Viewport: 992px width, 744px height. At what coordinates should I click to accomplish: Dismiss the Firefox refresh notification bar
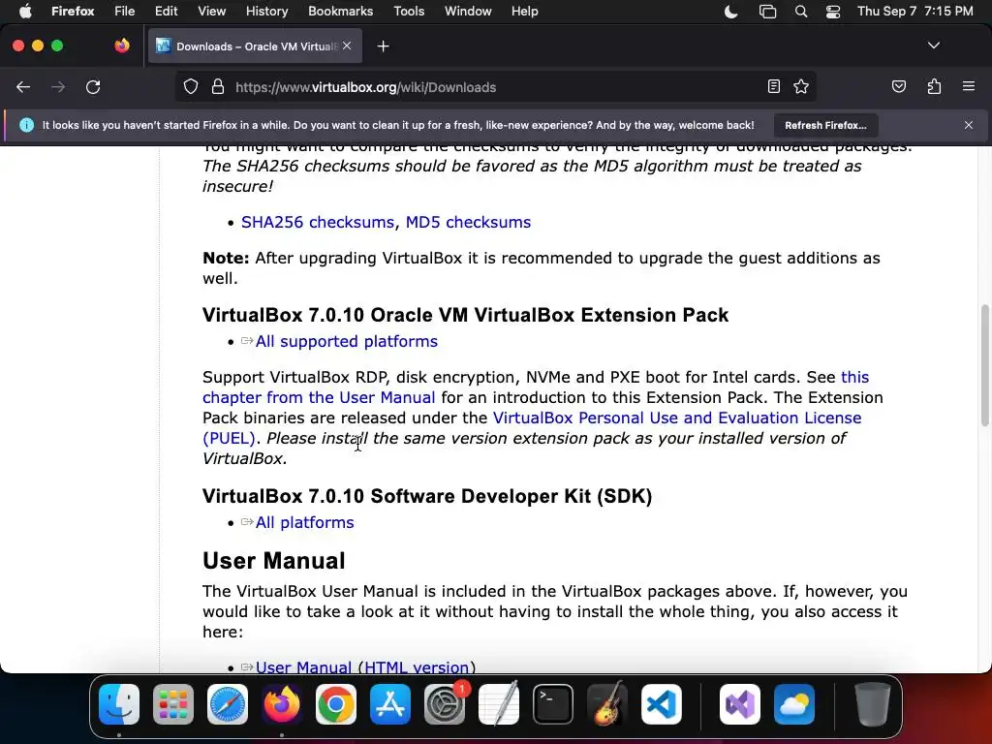point(968,125)
